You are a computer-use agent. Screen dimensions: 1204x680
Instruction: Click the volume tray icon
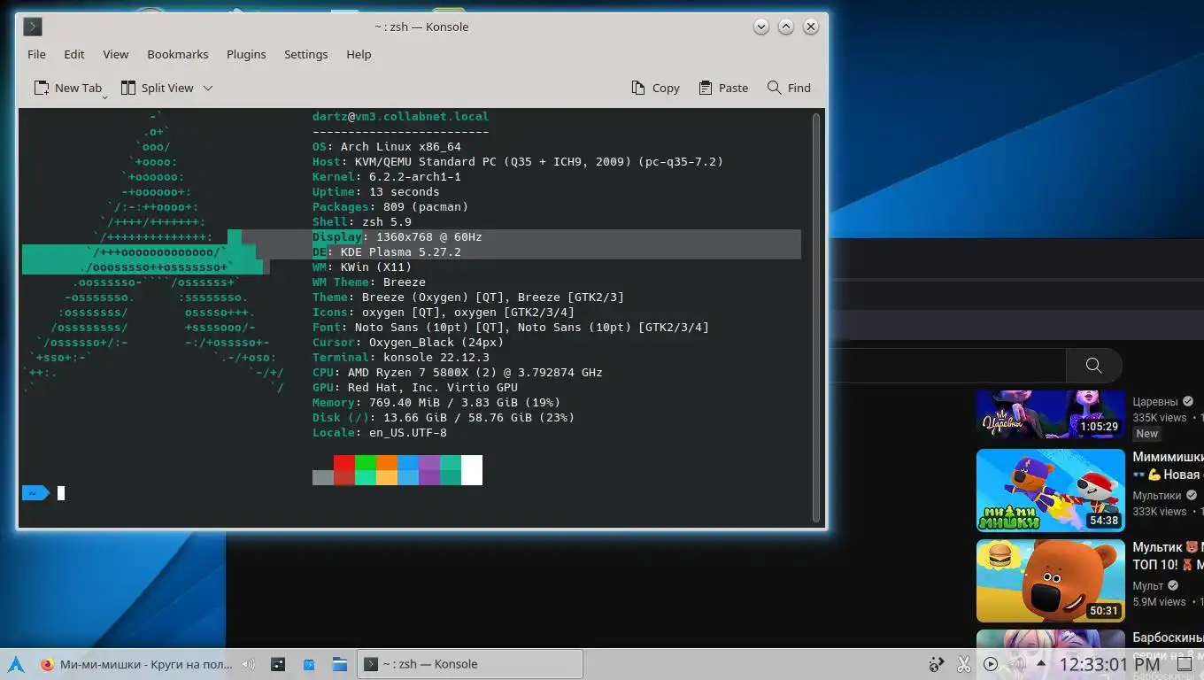pyautogui.click(x=1017, y=664)
